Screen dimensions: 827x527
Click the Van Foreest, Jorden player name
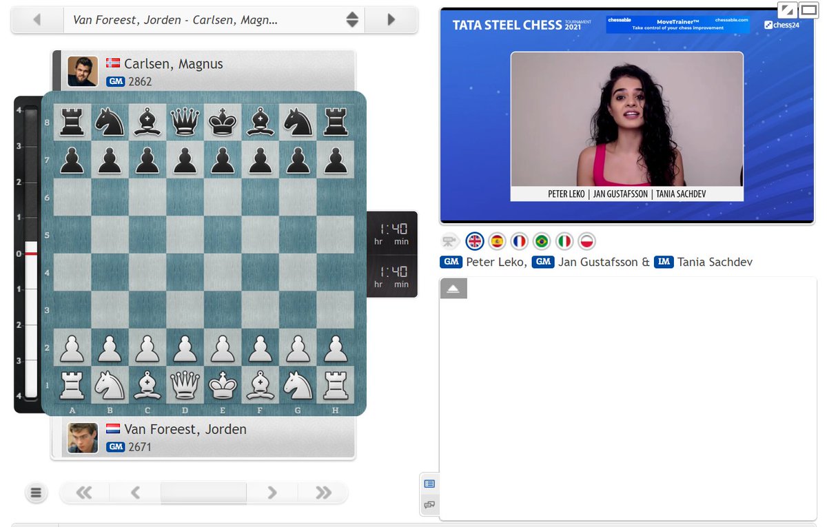pos(185,429)
